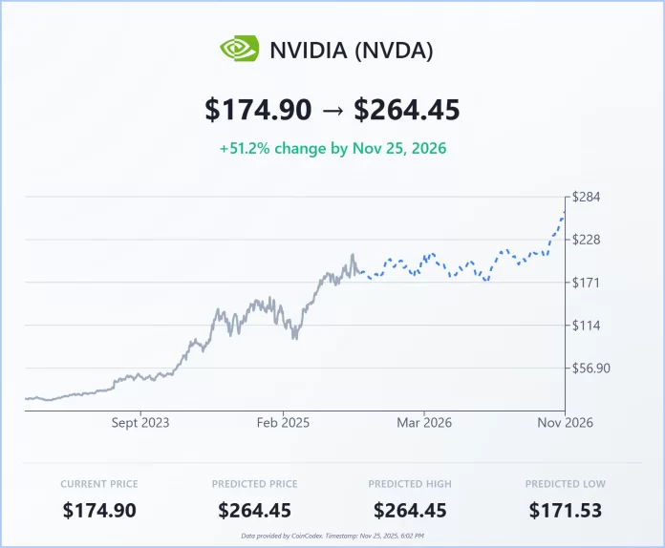
Task: Select the Mar 2026 date on timeline
Action: tap(424, 422)
